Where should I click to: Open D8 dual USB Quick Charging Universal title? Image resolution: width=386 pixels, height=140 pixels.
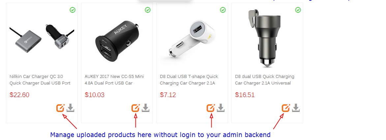(x=265, y=80)
